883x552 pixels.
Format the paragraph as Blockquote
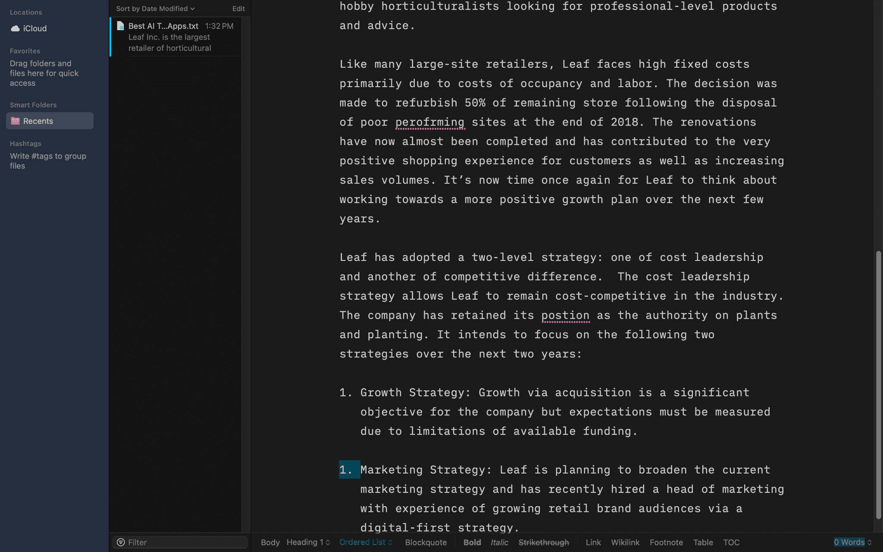(x=426, y=542)
